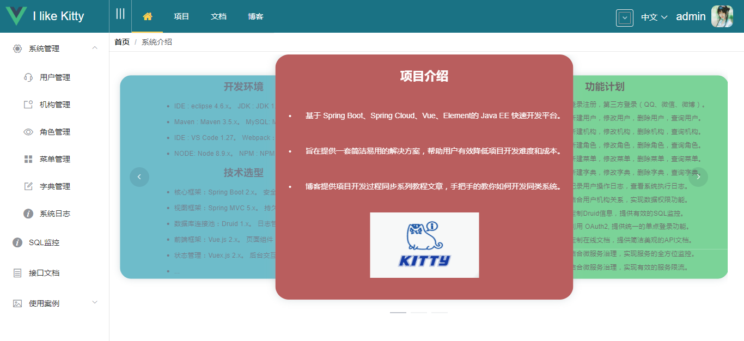Image resolution: width=744 pixels, height=341 pixels.
Task: Go to home via house icon
Action: [x=147, y=16]
